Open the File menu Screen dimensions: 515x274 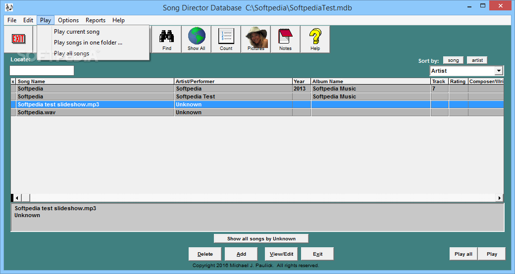12,20
